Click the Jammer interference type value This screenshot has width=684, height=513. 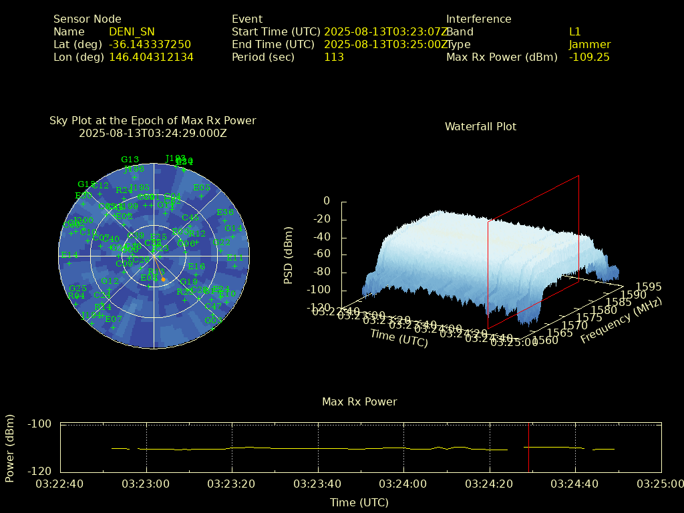tap(589, 44)
